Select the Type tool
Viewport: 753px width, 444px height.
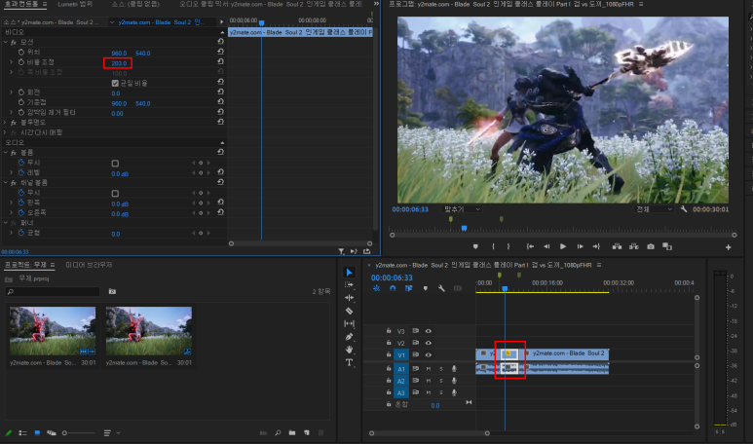349,362
